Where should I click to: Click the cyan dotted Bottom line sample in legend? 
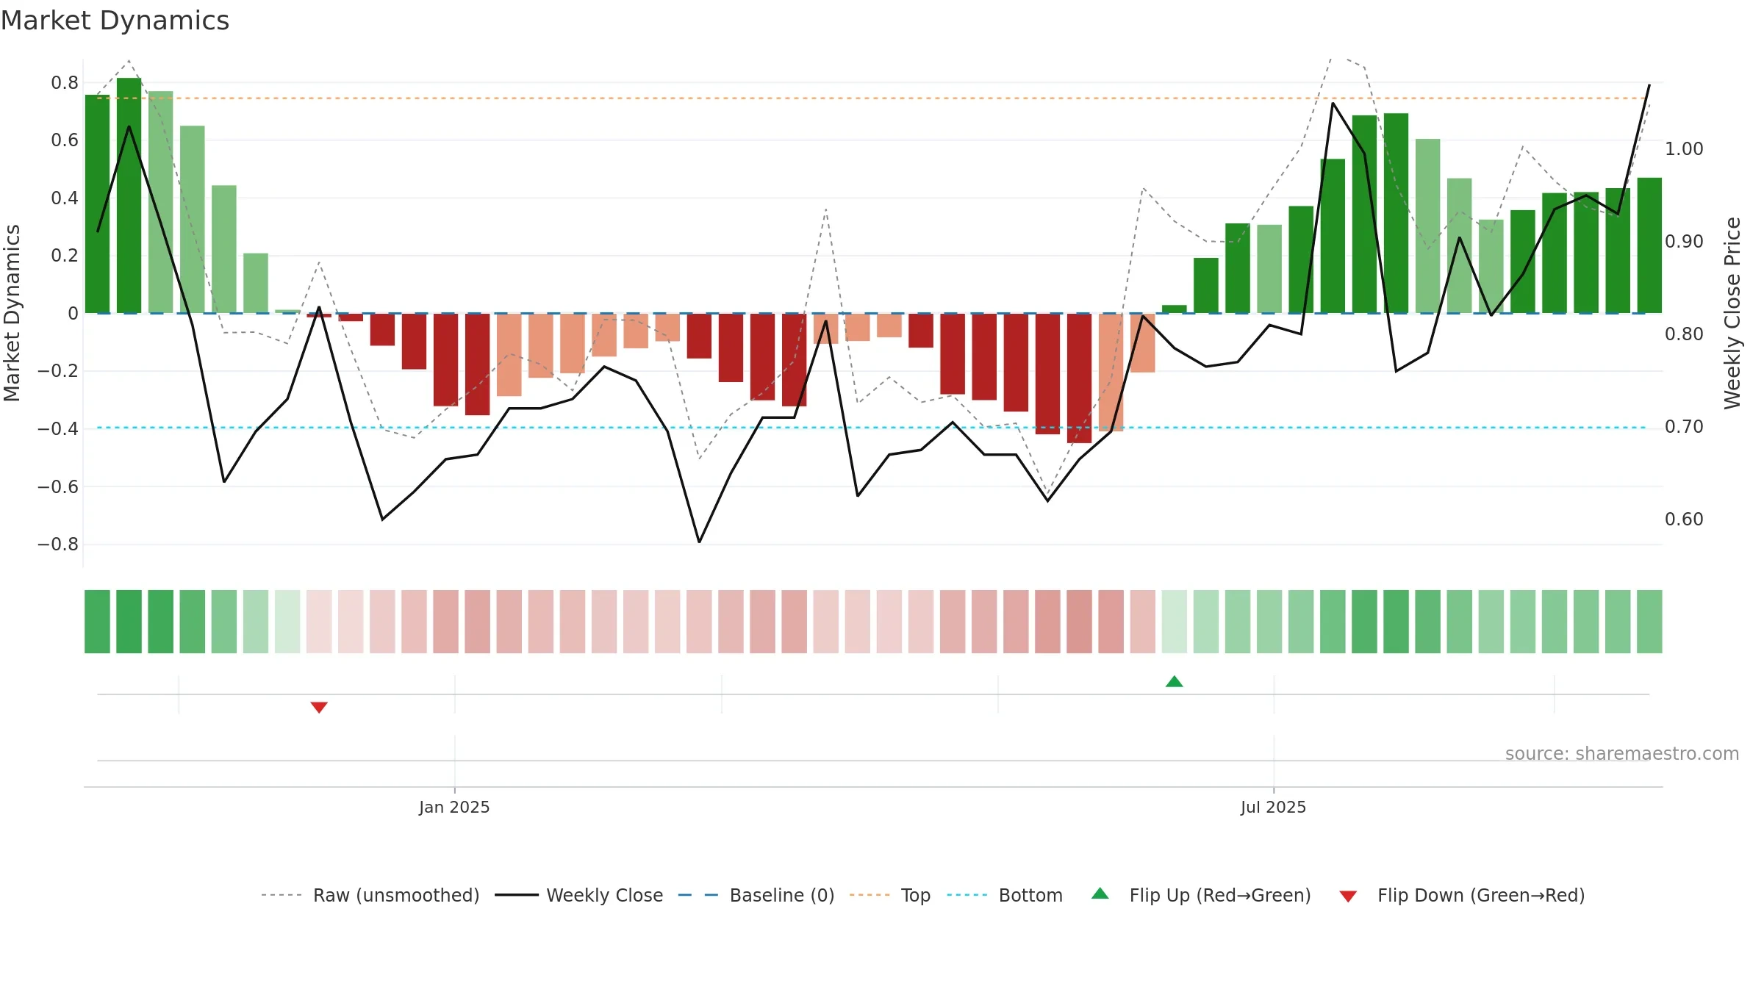(967, 895)
